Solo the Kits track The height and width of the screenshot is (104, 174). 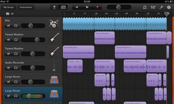[16, 26]
